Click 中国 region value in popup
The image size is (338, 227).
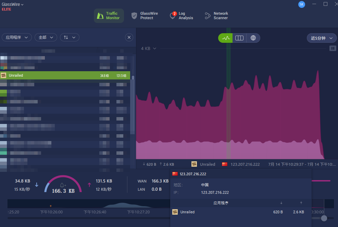[205, 185]
